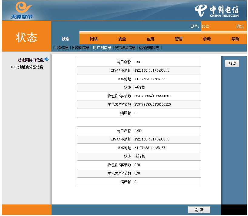Image resolution: width=248 pixels, height=216 pixels.
Task: Click the LAN2 发包数/字节数 value 0/0
Action: (137, 173)
